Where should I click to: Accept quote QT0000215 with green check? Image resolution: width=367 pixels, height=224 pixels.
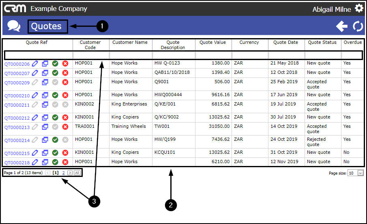click(x=55, y=153)
